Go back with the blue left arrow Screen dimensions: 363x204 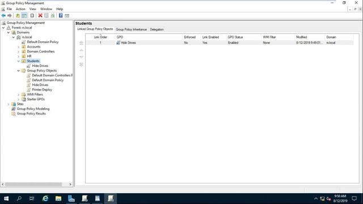click(3, 15)
